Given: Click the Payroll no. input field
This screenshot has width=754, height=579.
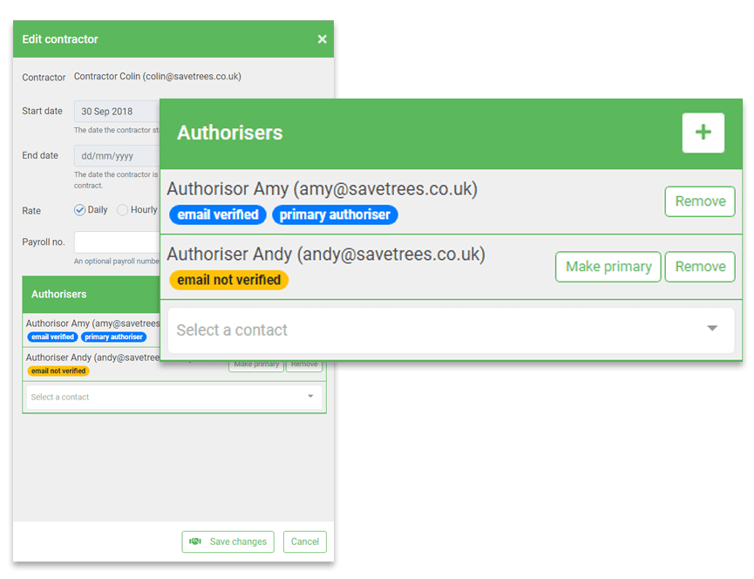Looking at the screenshot, I should click(117, 242).
